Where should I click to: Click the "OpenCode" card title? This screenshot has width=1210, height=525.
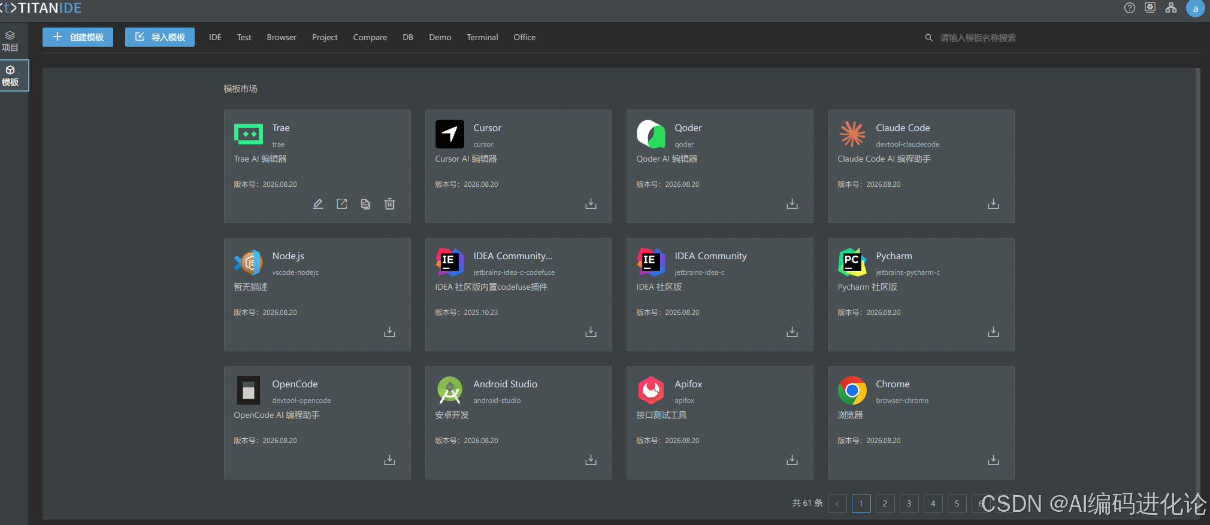[295, 384]
